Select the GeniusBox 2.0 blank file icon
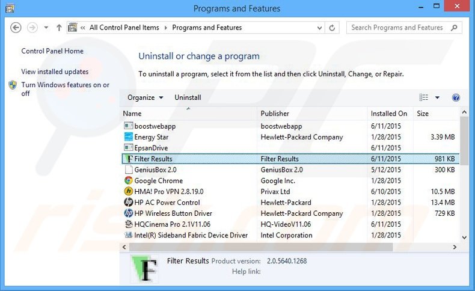 [129, 170]
